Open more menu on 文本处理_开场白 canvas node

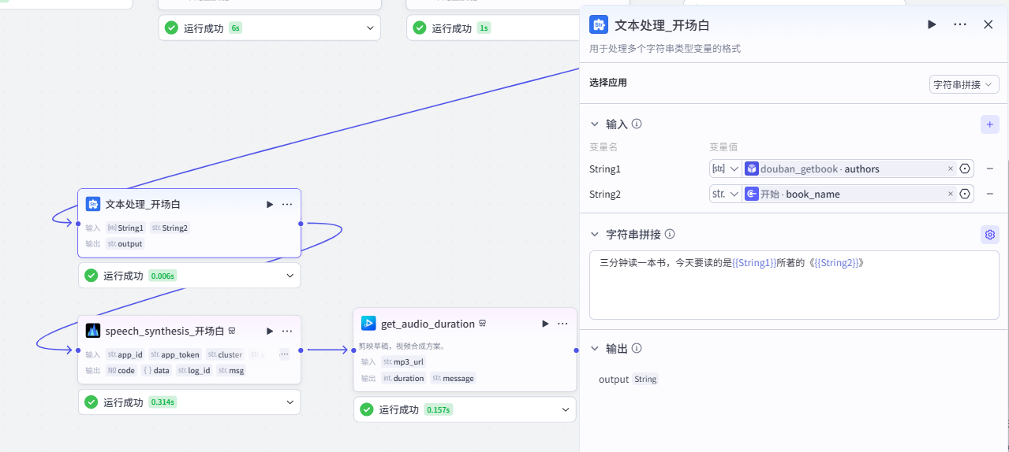287,204
